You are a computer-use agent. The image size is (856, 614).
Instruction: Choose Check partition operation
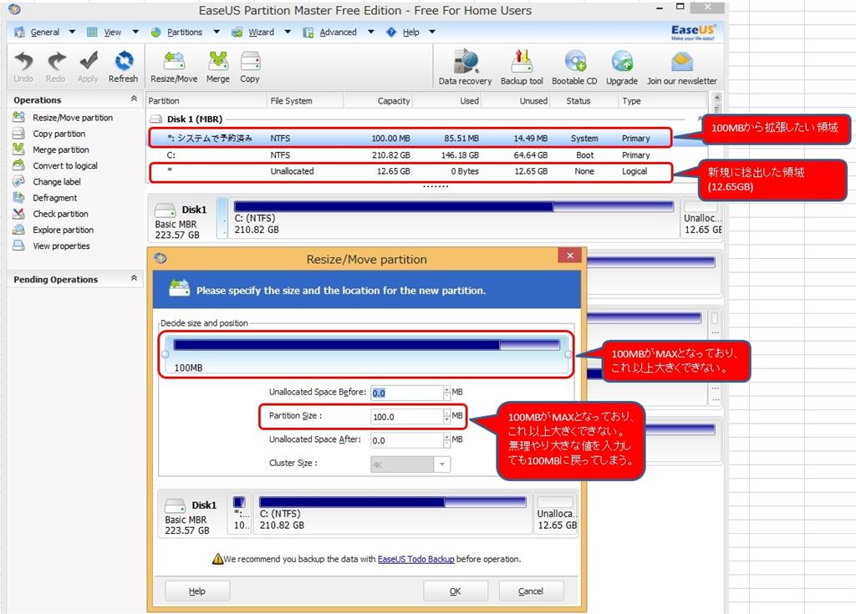pos(60,214)
